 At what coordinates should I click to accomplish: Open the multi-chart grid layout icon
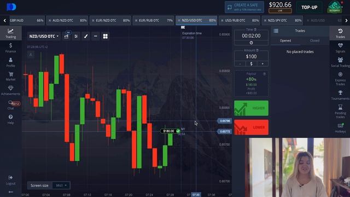(x=106, y=36)
